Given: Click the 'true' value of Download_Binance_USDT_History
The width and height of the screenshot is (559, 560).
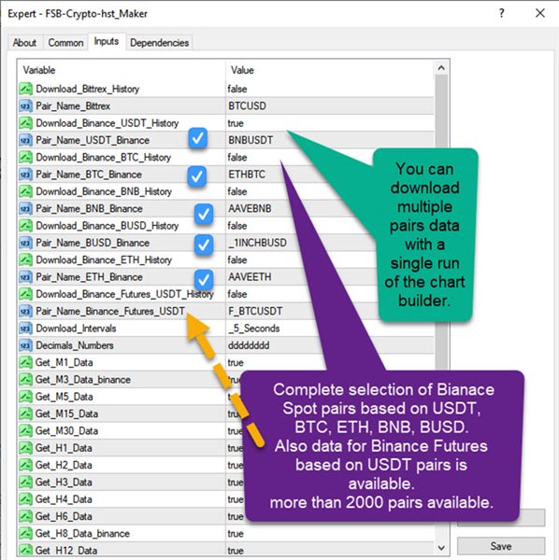Looking at the screenshot, I should tap(236, 123).
